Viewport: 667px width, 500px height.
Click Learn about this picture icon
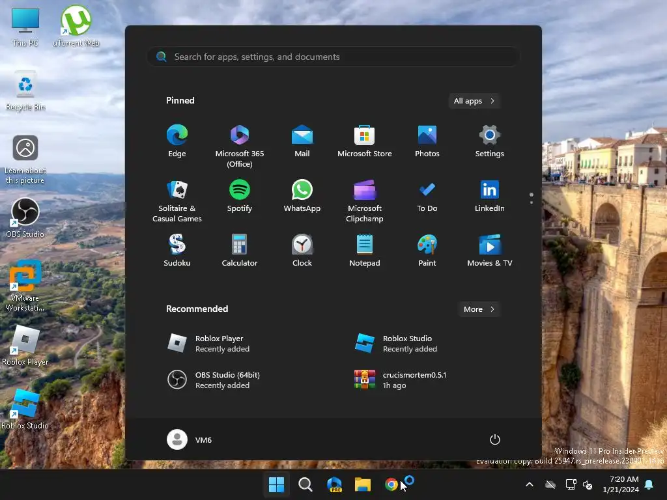click(x=25, y=160)
